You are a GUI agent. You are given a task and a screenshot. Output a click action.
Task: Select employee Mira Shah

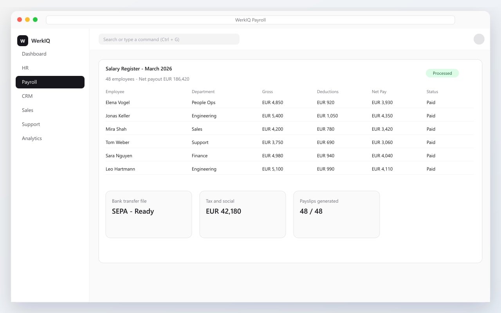pos(116,129)
